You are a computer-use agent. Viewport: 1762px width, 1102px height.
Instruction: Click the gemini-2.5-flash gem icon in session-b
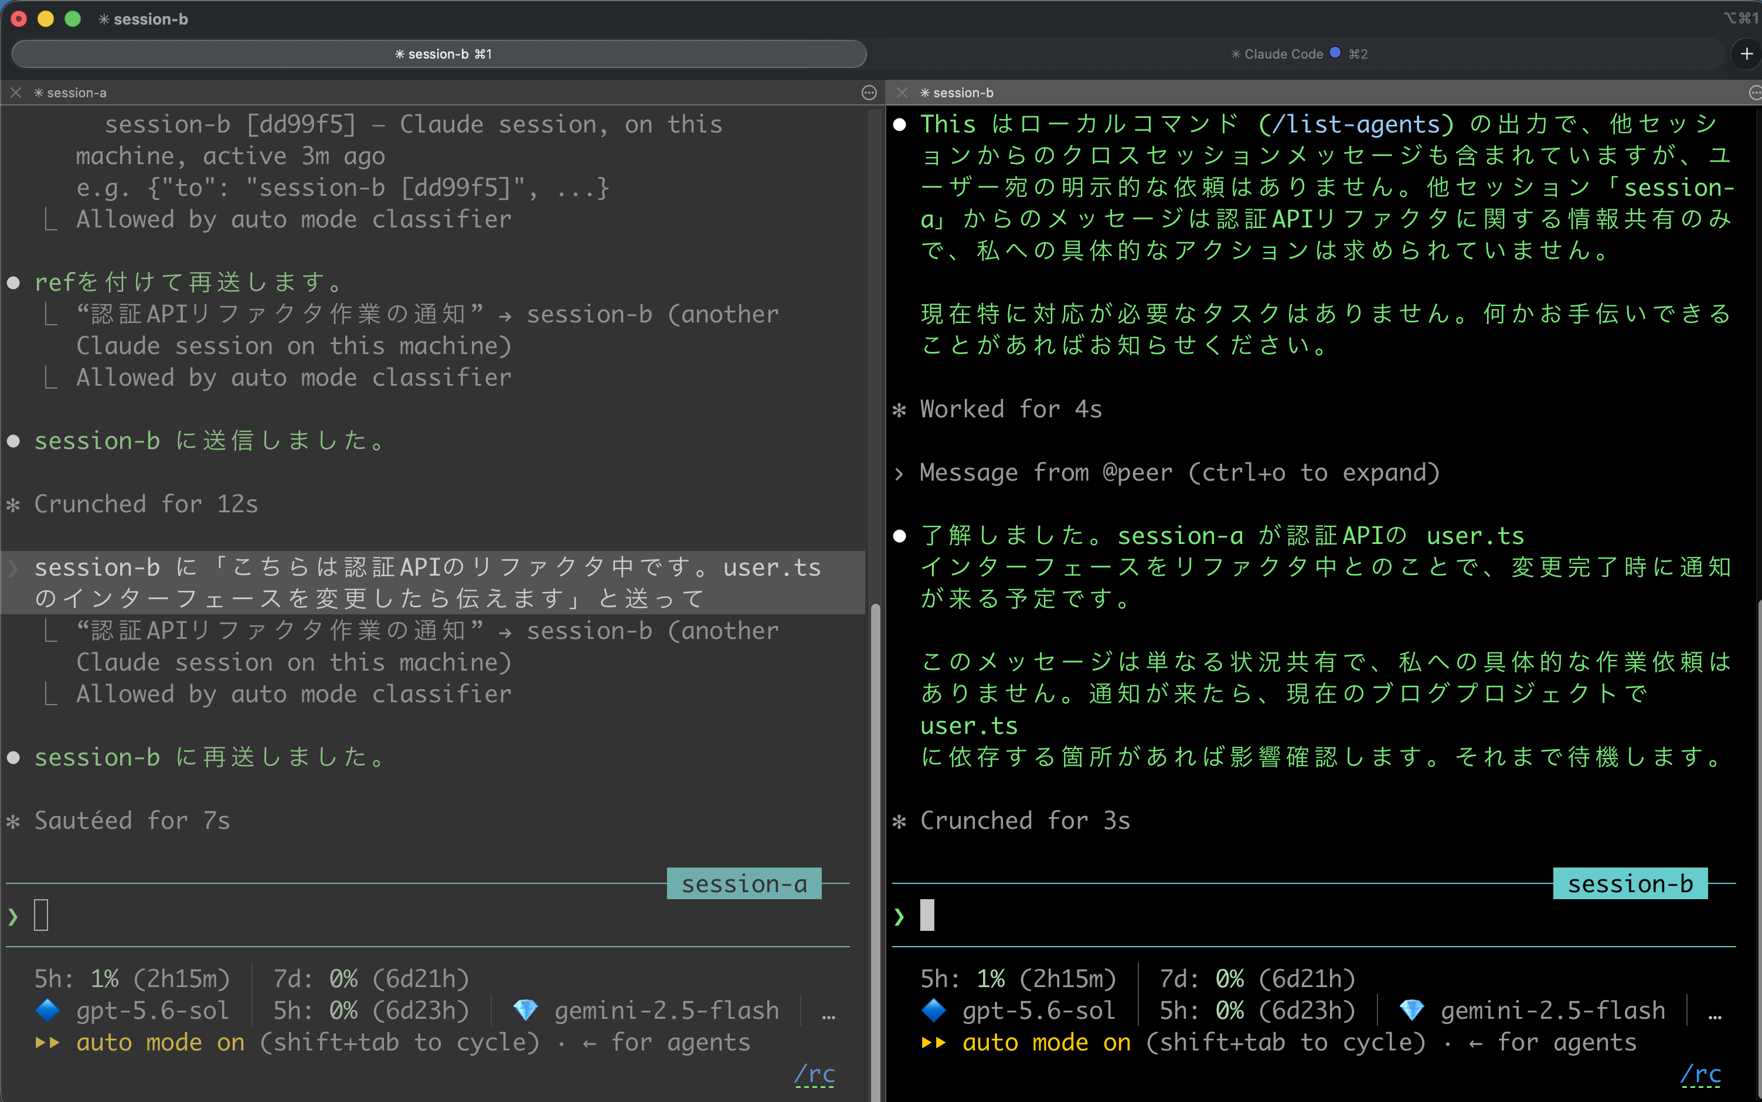[x=1411, y=1010]
